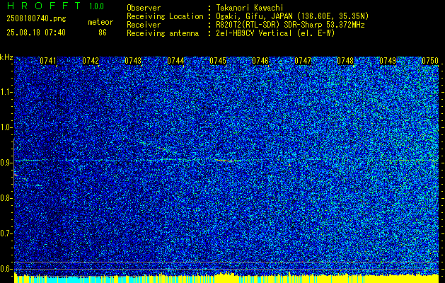Click the 1.0 kHz frequency label
Screen dimensions: 445x283
6,127
